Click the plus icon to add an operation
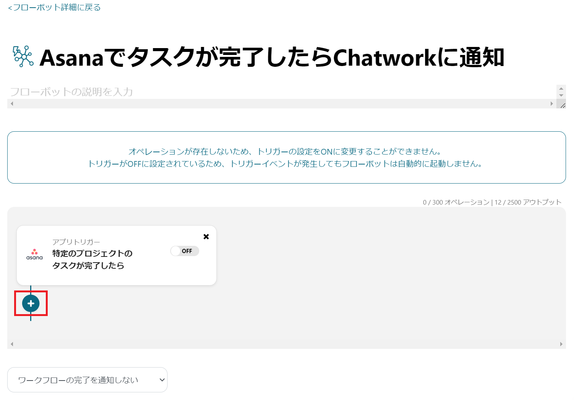This screenshot has height=400, width=574. point(31,303)
